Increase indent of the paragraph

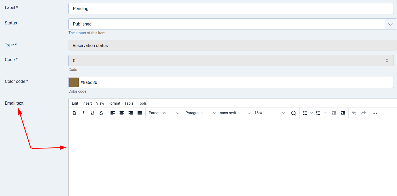tap(343, 113)
